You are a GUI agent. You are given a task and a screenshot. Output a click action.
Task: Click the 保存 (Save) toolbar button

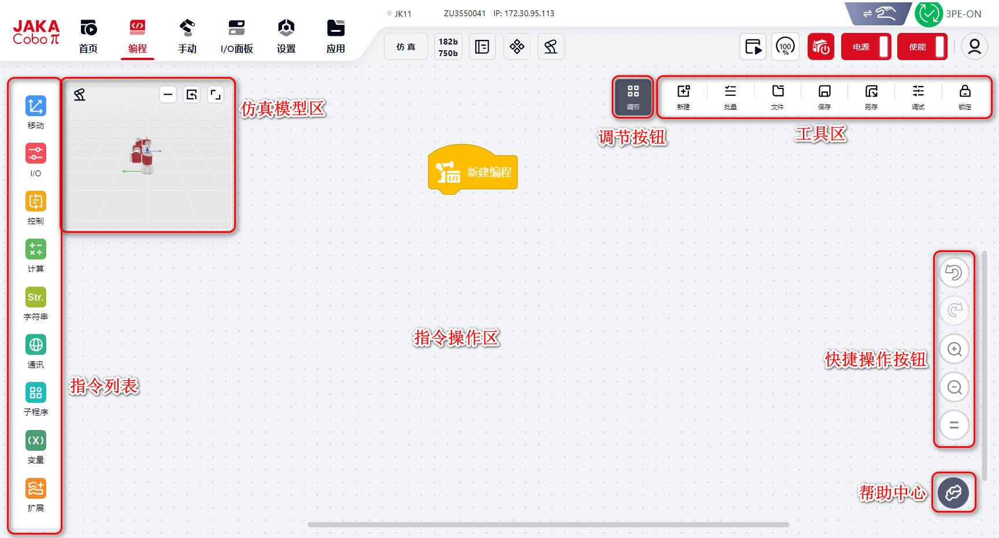pos(824,97)
